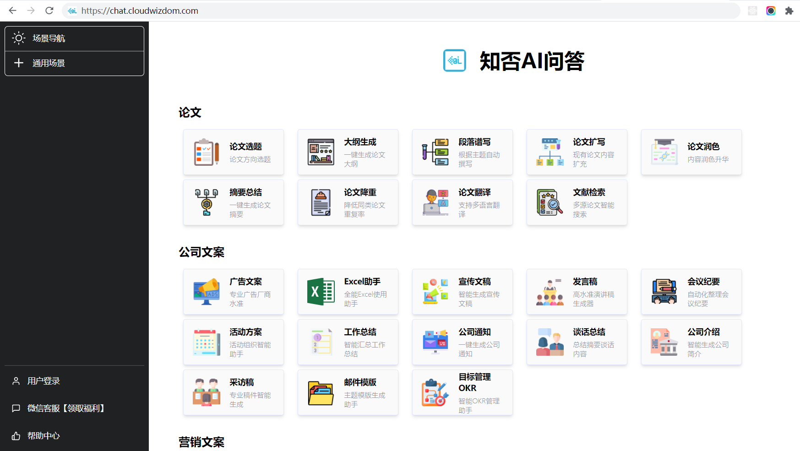Click the 营销文案 section heading

(201, 442)
